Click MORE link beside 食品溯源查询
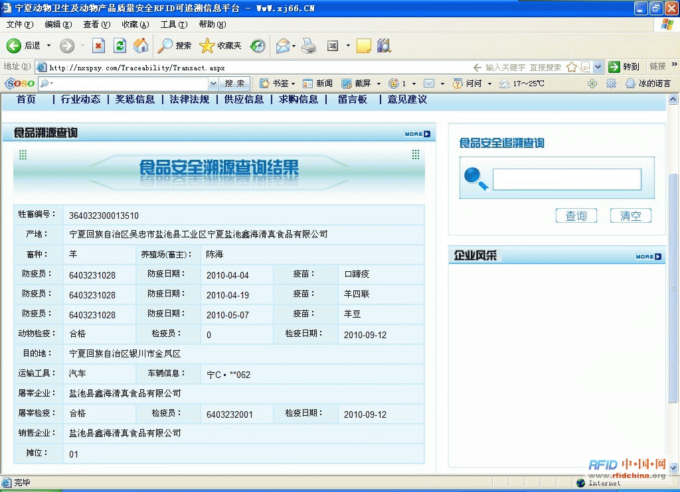Image resolution: width=680 pixels, height=492 pixels. click(x=417, y=134)
